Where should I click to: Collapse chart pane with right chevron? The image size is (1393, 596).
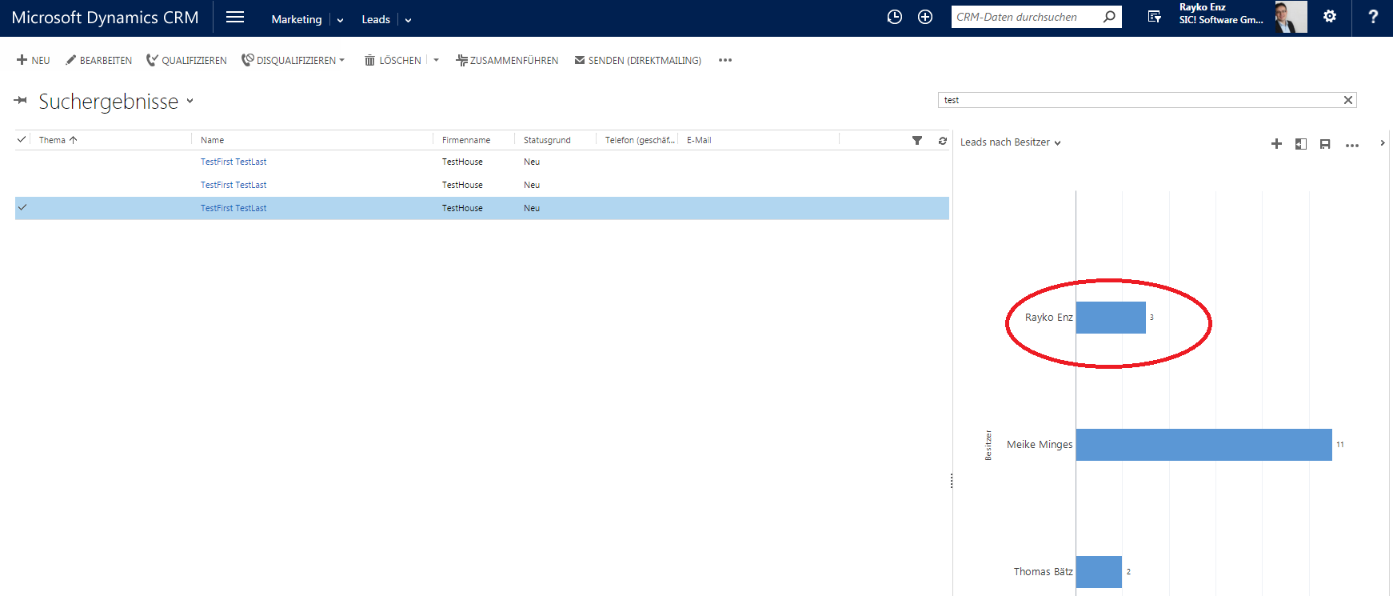coord(1383,143)
